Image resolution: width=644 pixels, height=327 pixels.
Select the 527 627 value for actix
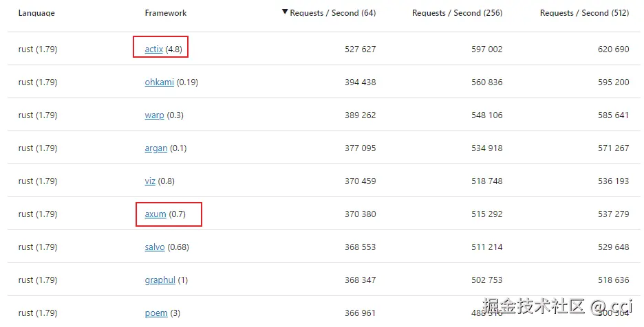coord(360,49)
